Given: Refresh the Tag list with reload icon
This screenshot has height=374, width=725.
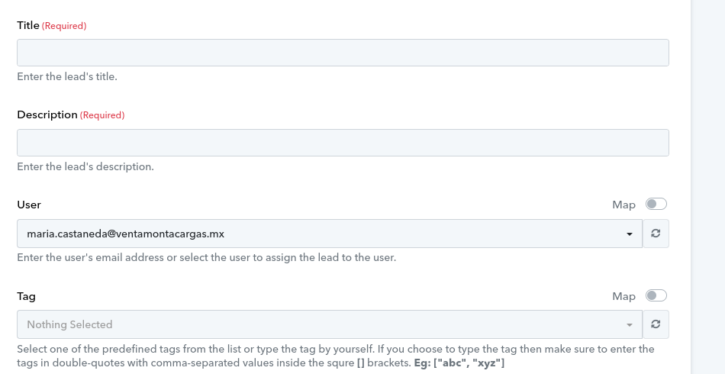Looking at the screenshot, I should pyautogui.click(x=656, y=324).
